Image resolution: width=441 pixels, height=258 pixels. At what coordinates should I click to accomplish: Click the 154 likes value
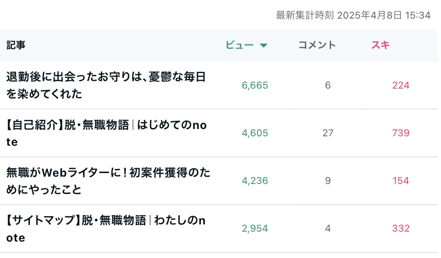coord(401,181)
